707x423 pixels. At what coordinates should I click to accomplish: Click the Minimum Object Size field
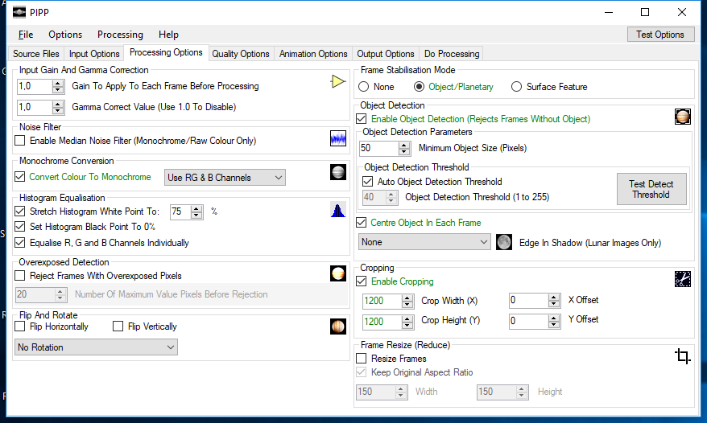point(378,148)
